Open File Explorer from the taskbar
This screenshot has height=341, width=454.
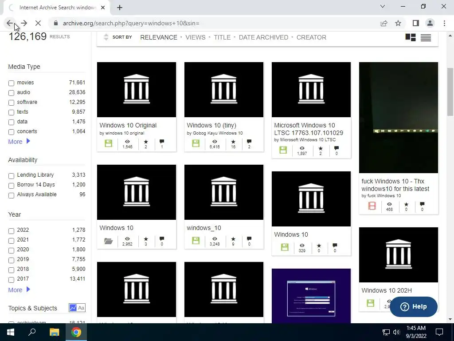click(x=54, y=332)
